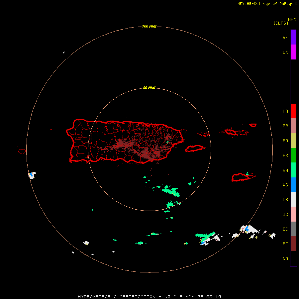Click the GR dusty pink legend swatch
Image resolution: width=299 pixels, height=299 pixels.
[x=293, y=126]
